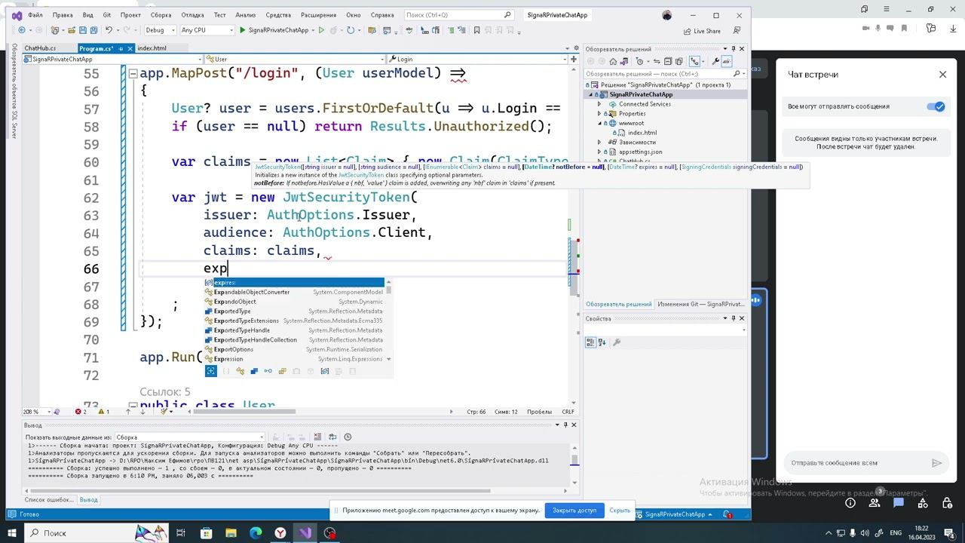This screenshot has height=543, width=965.
Task: Click the clock icon in Output toolbar
Action: (348, 437)
